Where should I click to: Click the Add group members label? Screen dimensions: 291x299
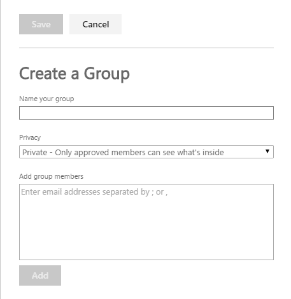click(51, 176)
